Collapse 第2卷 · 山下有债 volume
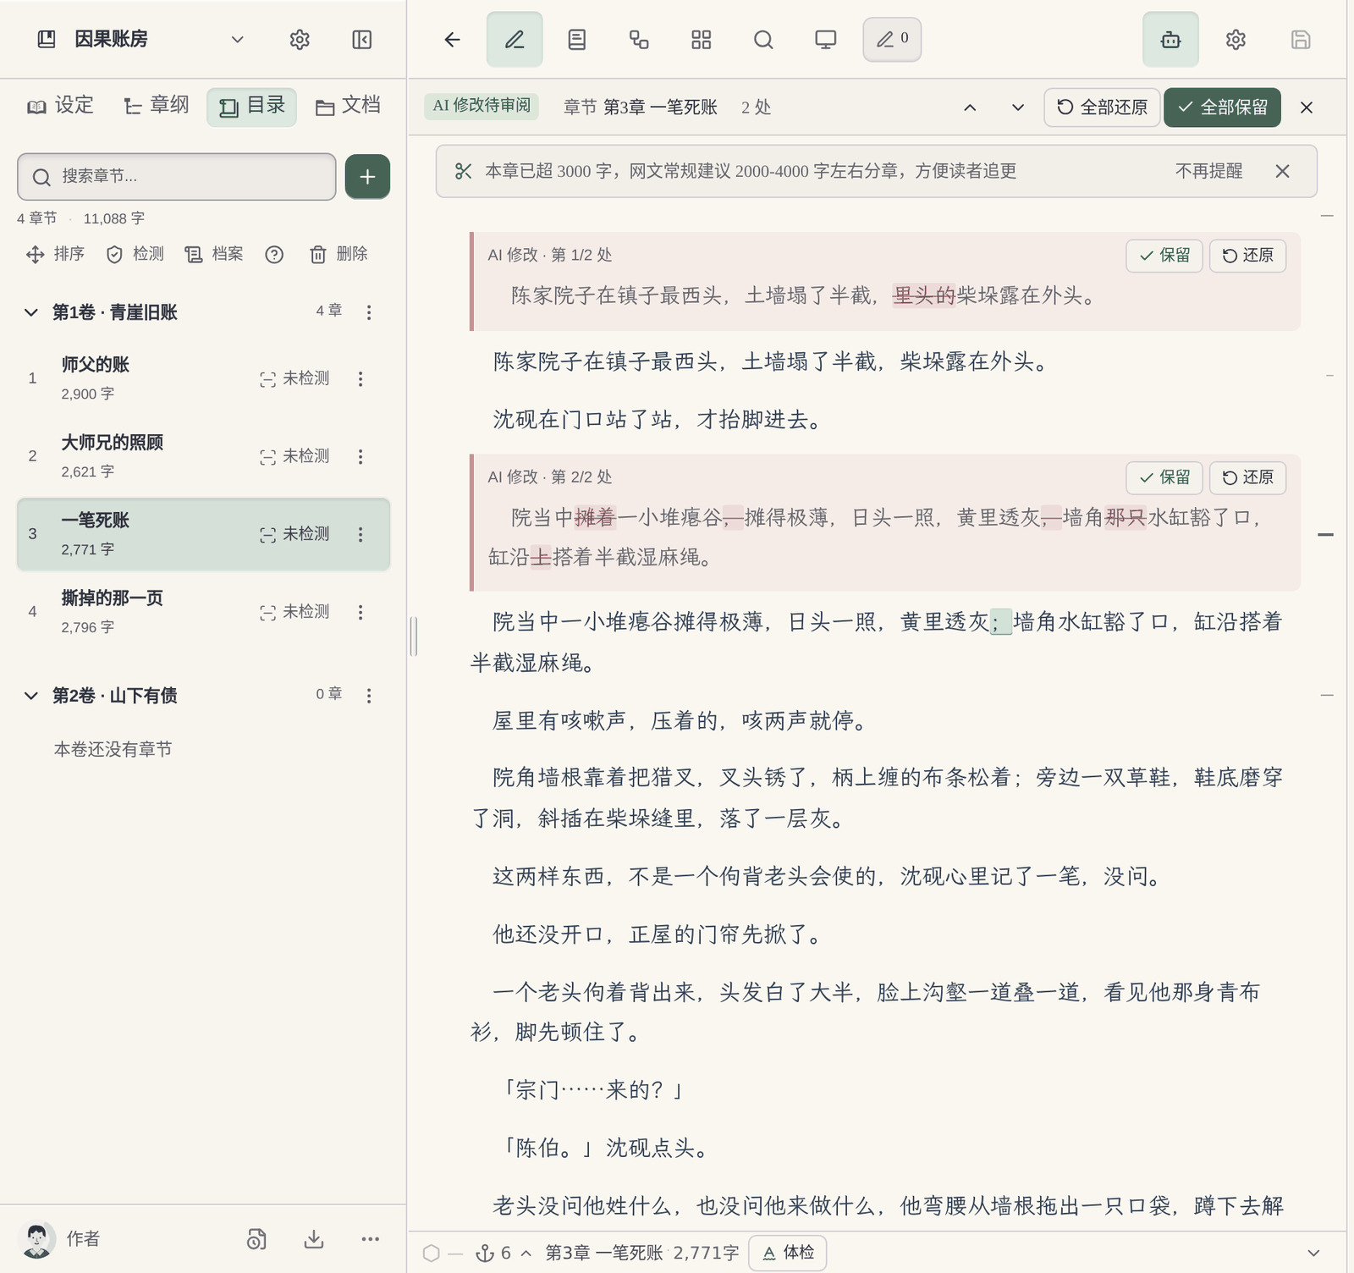 (x=31, y=696)
